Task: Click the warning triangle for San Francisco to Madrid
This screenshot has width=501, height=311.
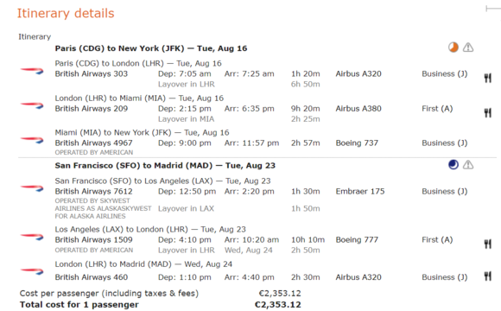Action: pos(468,165)
